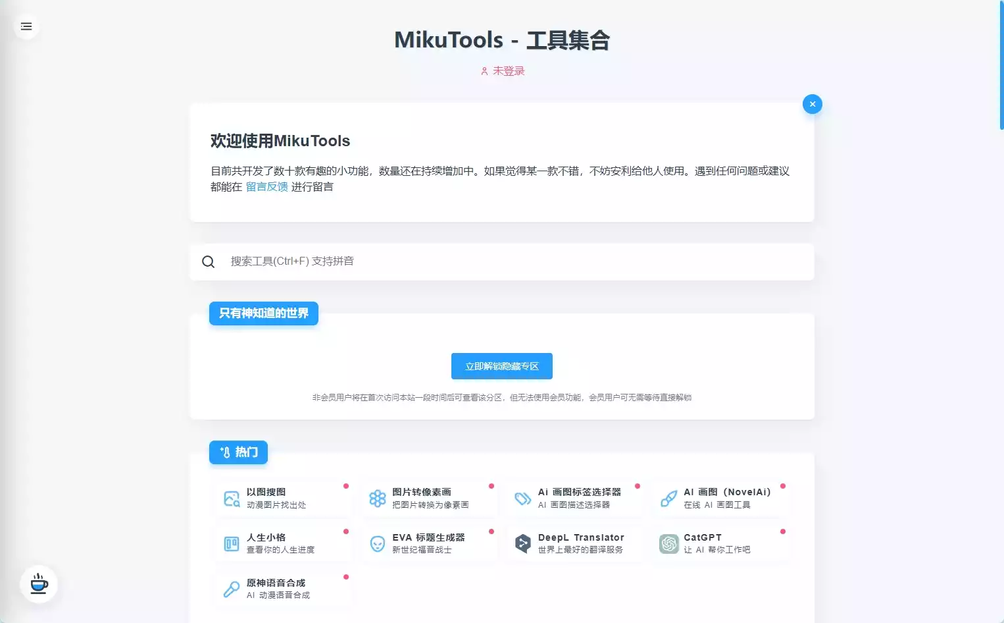Click the DeepL Translator logo icon
Image resolution: width=1004 pixels, height=623 pixels.
point(523,543)
